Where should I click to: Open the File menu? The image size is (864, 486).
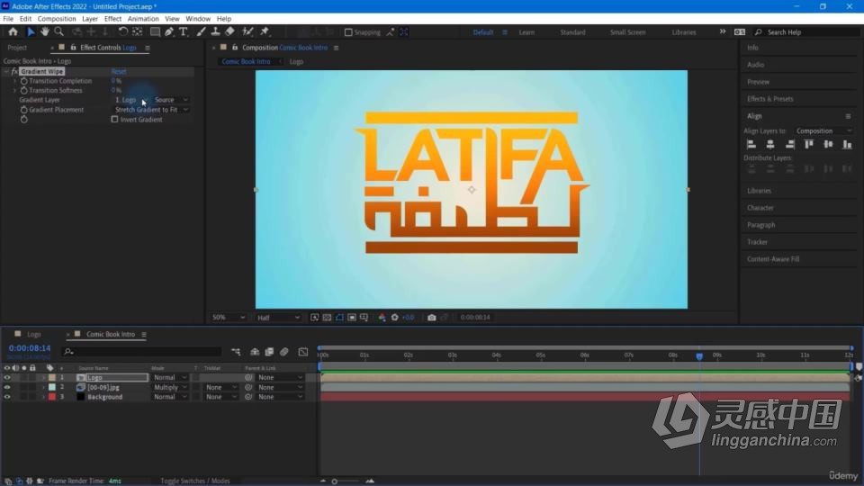pos(8,19)
